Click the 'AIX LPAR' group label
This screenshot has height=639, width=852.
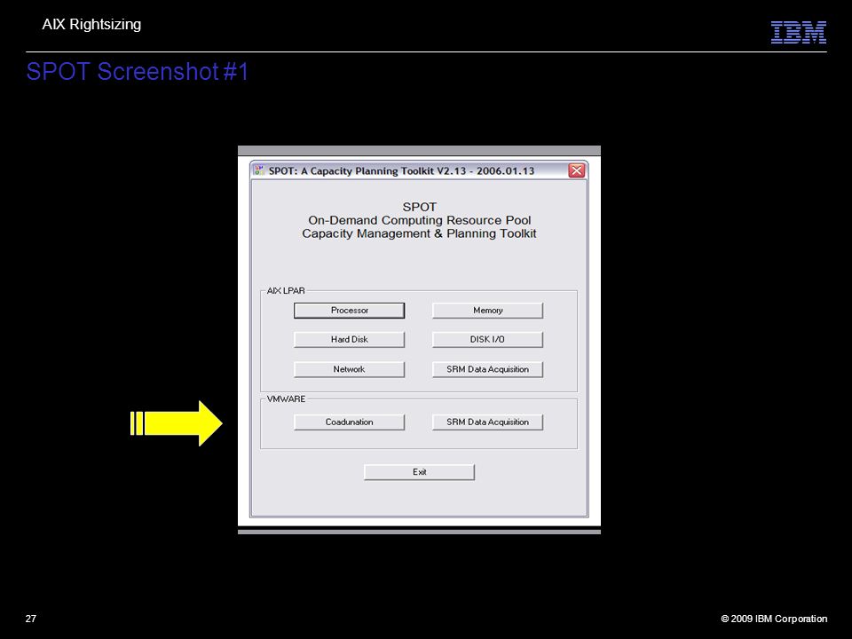point(286,291)
